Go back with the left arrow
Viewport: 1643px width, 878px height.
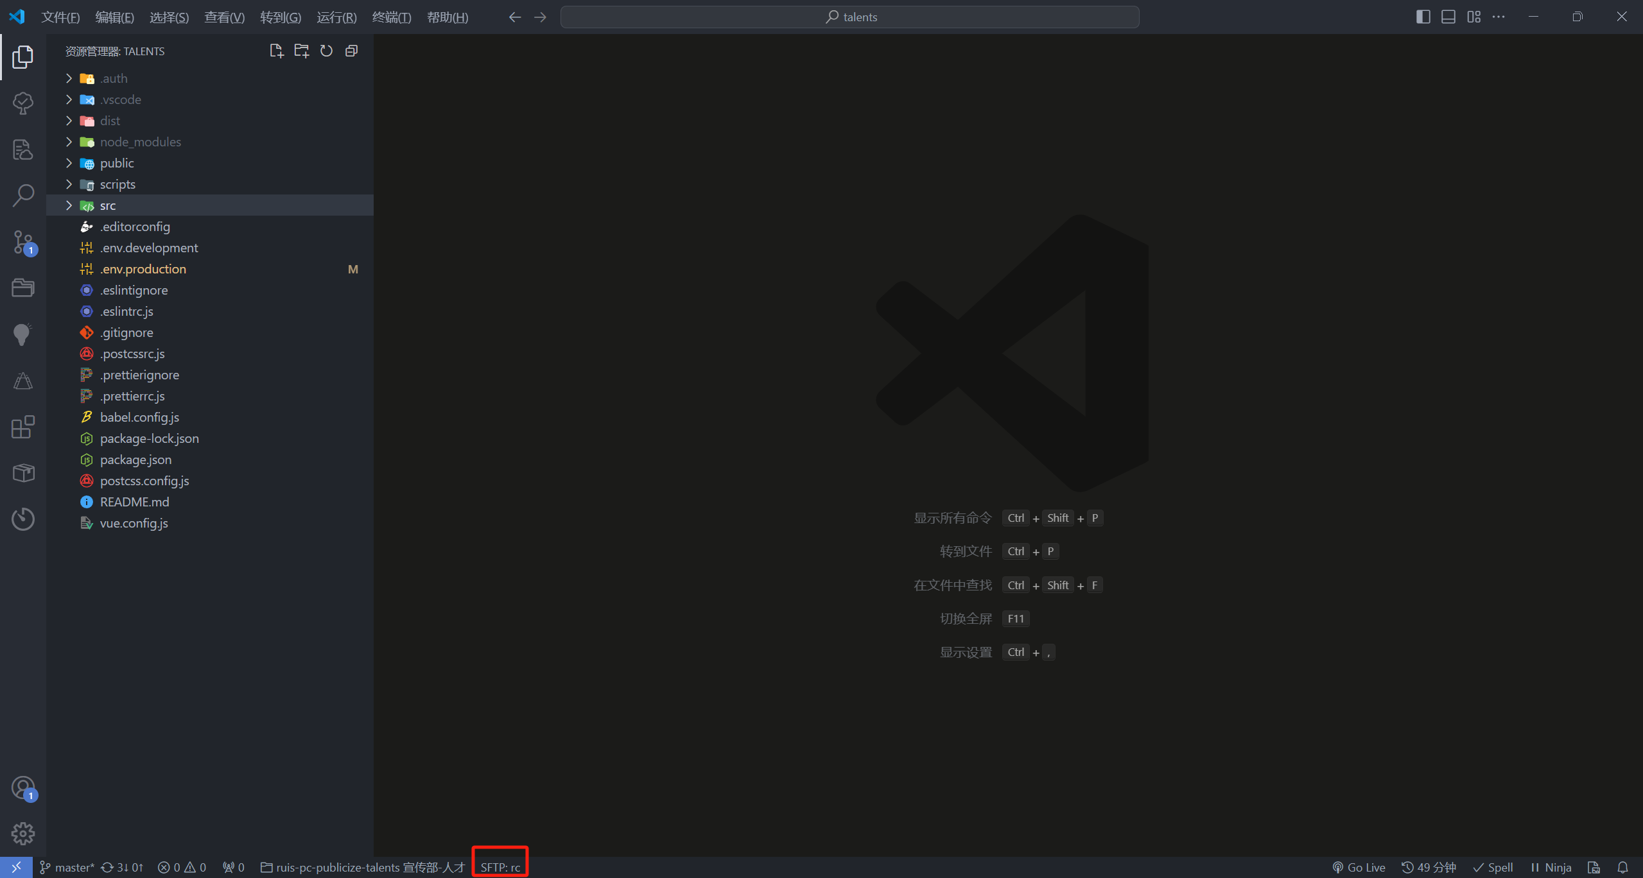tap(515, 17)
